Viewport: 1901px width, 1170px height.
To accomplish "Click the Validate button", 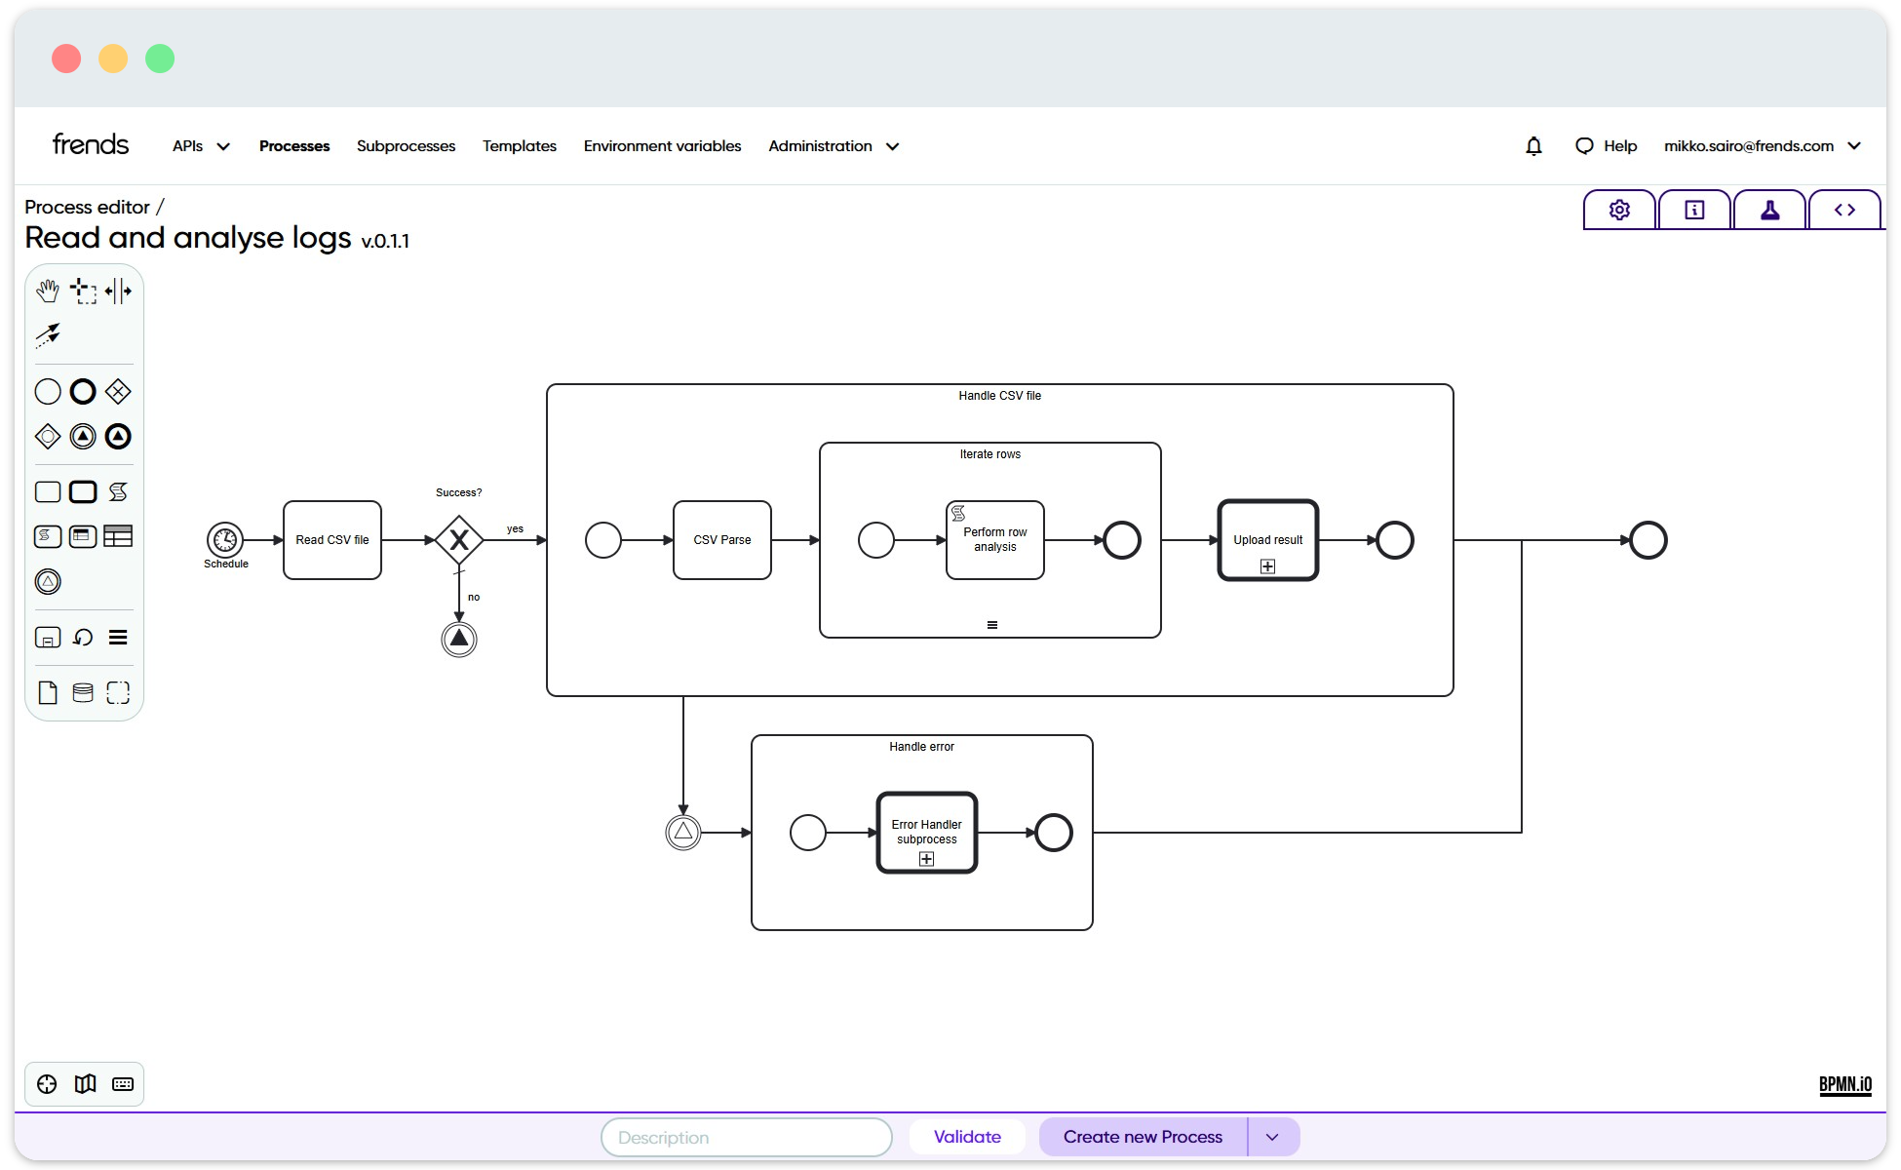I will pos(967,1137).
